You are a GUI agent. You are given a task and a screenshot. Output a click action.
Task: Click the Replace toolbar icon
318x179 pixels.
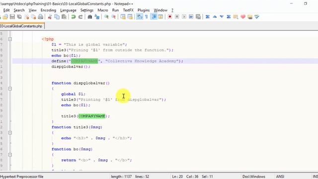[x=97, y=17]
